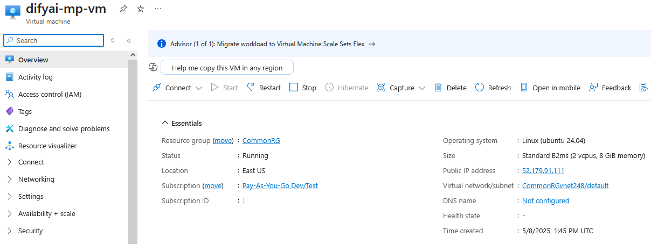Image resolution: width=651 pixels, height=244 pixels.
Task: Open the Advisor migrate workload recommendation
Action: [x=273, y=44]
